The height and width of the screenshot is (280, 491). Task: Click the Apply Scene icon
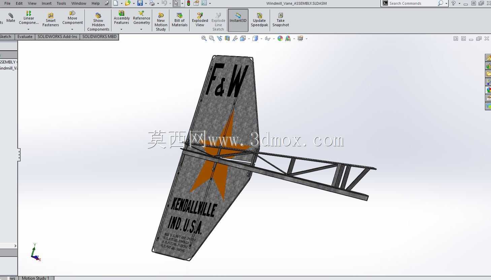288,39
